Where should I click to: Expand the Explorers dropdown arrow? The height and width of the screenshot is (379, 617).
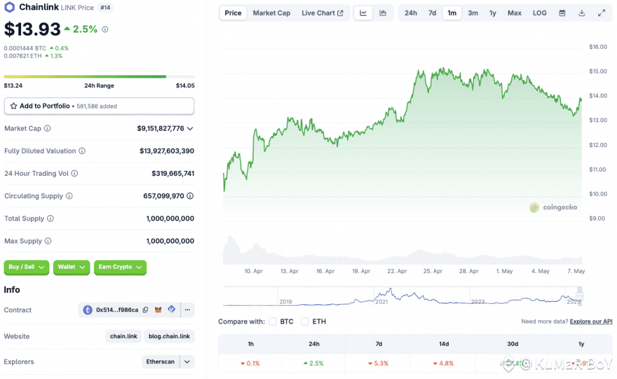coord(187,362)
